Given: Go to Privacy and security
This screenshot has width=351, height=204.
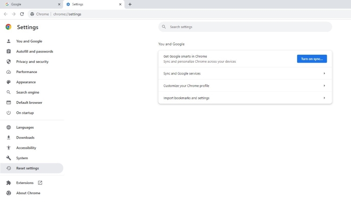Looking at the screenshot, I should (x=32, y=61).
